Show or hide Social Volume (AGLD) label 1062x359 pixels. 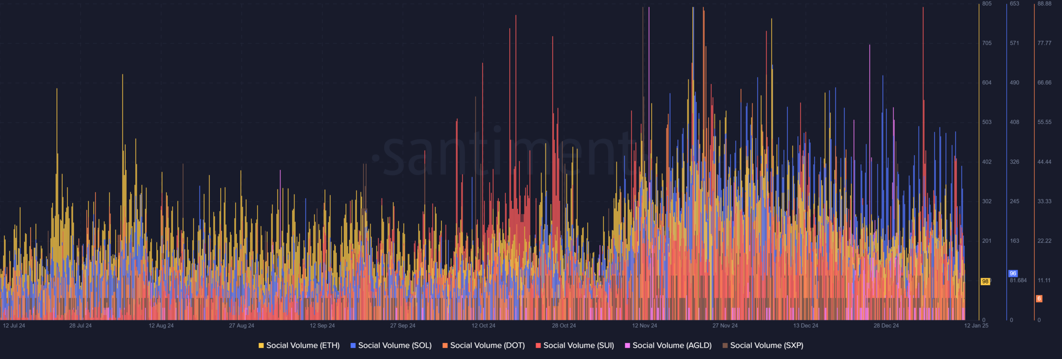pos(672,345)
